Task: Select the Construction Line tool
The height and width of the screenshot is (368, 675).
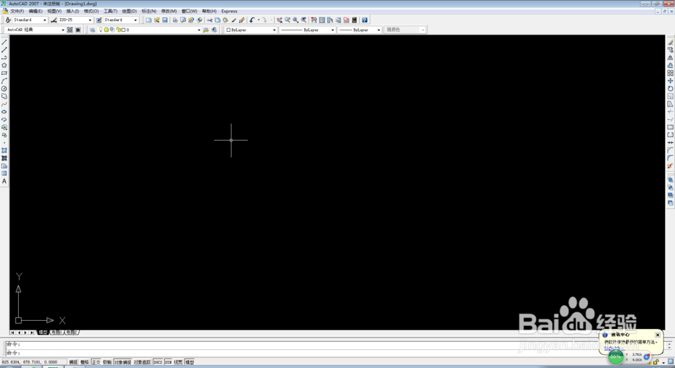Action: pos(4,50)
